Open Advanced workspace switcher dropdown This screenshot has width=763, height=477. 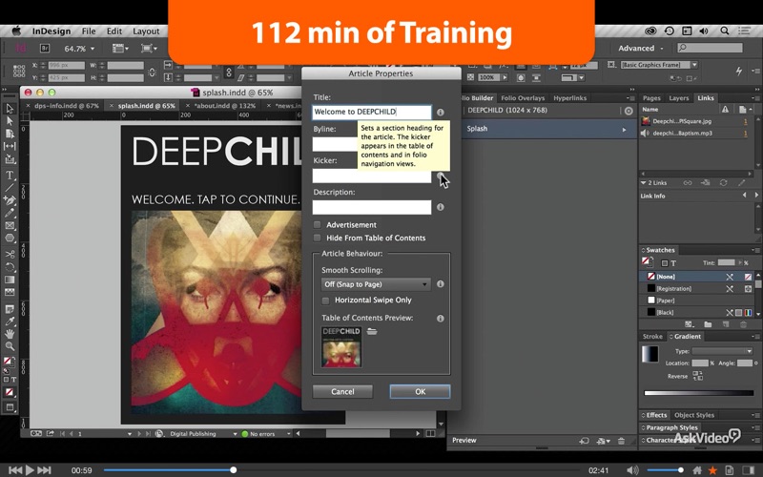coord(641,49)
